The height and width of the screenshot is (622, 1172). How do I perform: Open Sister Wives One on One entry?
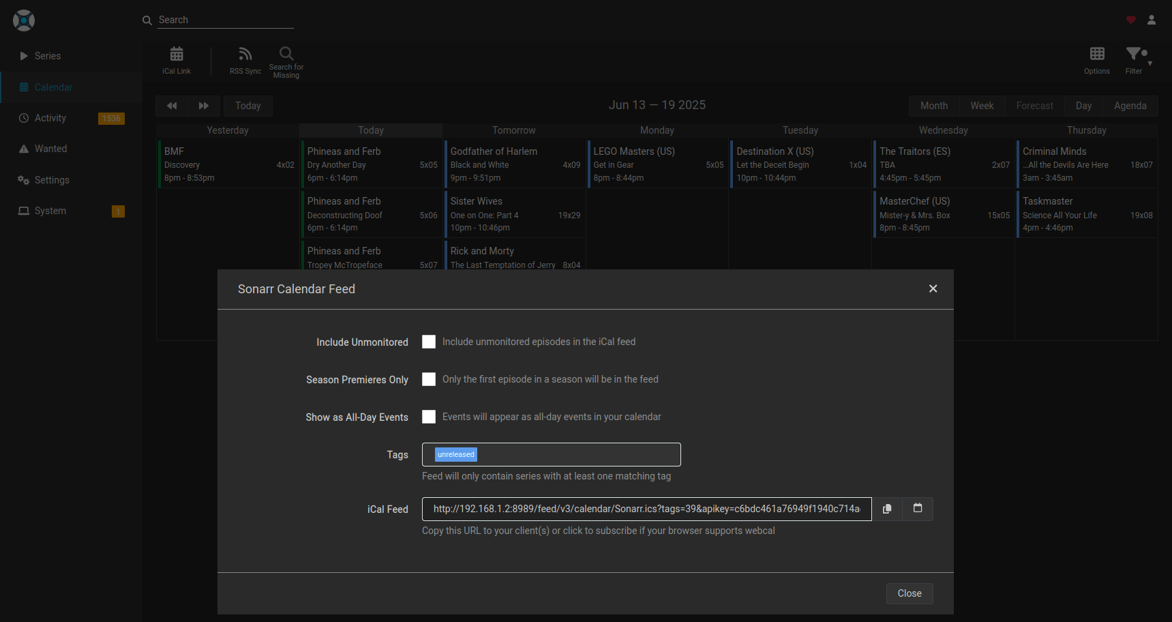pyautogui.click(x=515, y=213)
